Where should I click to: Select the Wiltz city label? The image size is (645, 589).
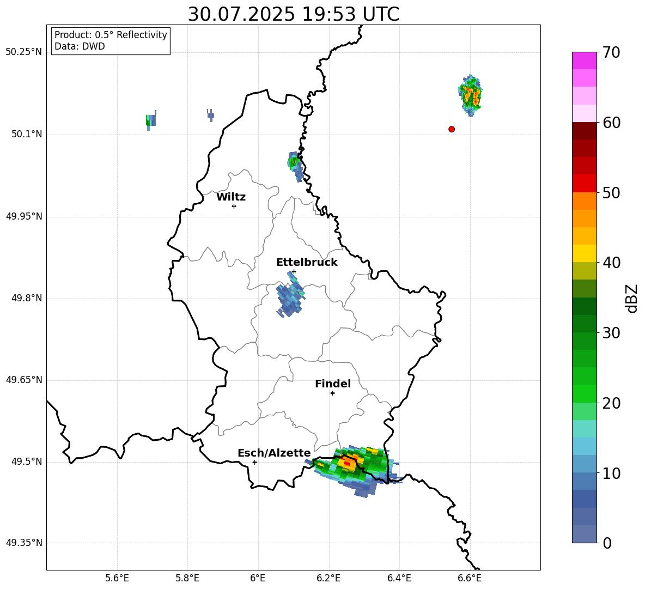pos(231,197)
